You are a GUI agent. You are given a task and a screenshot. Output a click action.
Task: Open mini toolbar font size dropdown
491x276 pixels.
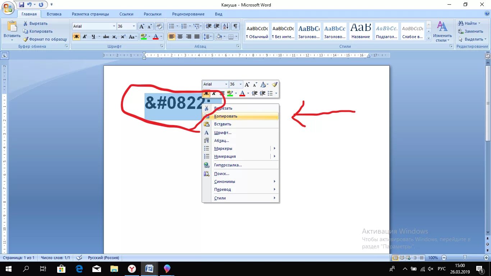(240, 84)
